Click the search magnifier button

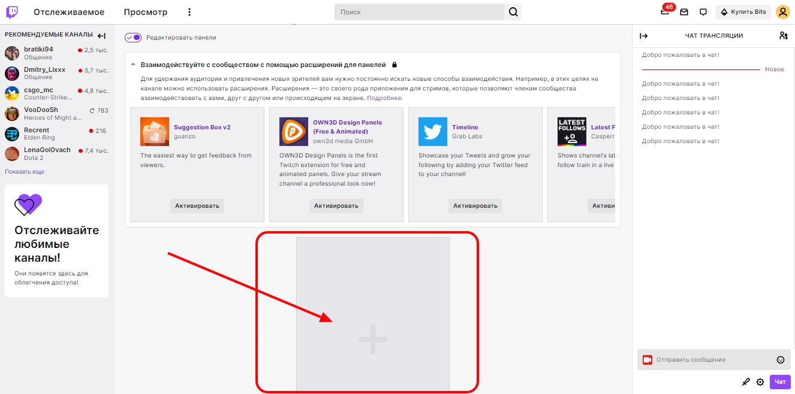(513, 12)
